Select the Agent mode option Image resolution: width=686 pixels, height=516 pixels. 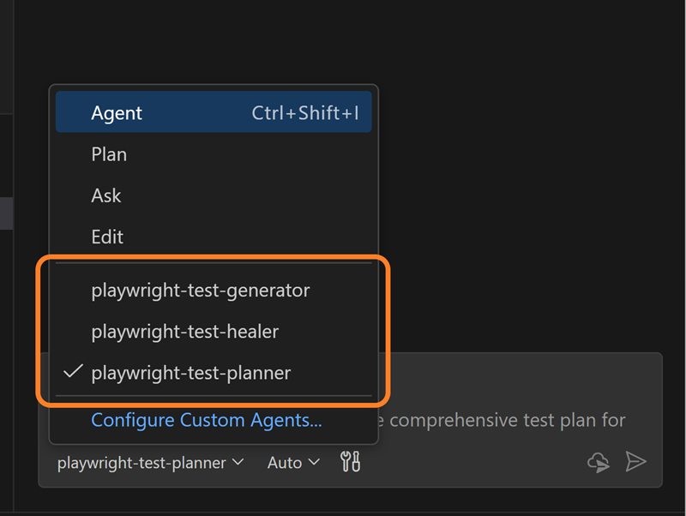[x=117, y=113]
